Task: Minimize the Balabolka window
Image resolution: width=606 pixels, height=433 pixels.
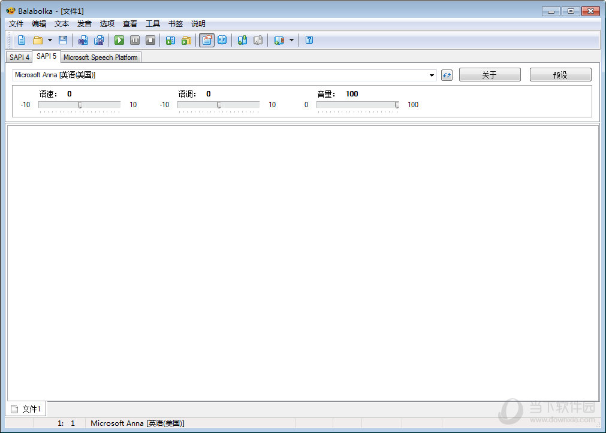Action: click(x=551, y=11)
